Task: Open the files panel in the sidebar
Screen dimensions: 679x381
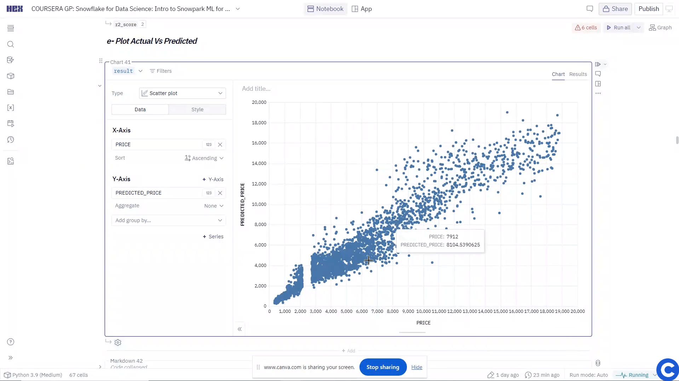Action: point(11,92)
